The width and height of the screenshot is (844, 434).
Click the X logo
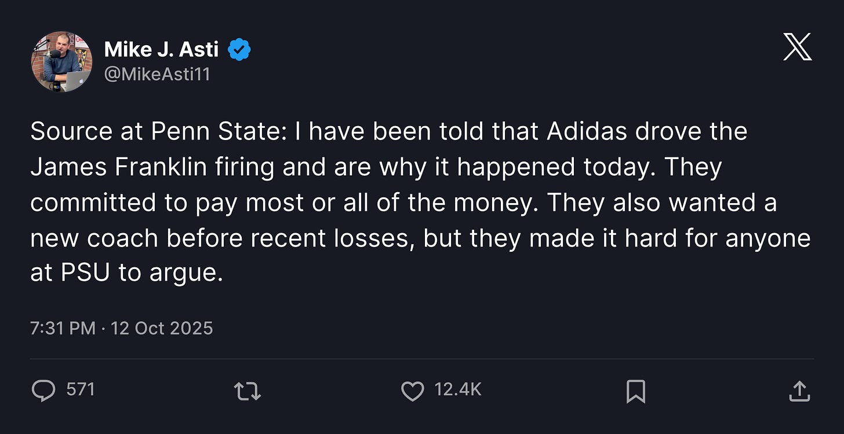797,47
